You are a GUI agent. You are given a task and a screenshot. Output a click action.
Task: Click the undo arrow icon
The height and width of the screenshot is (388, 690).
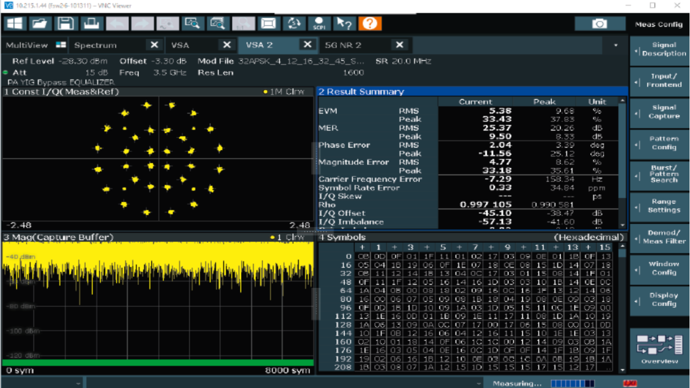click(x=117, y=23)
